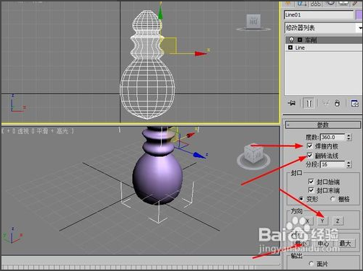Open the Display tab icon in command panel
363x271 pixels.
[344, 3]
